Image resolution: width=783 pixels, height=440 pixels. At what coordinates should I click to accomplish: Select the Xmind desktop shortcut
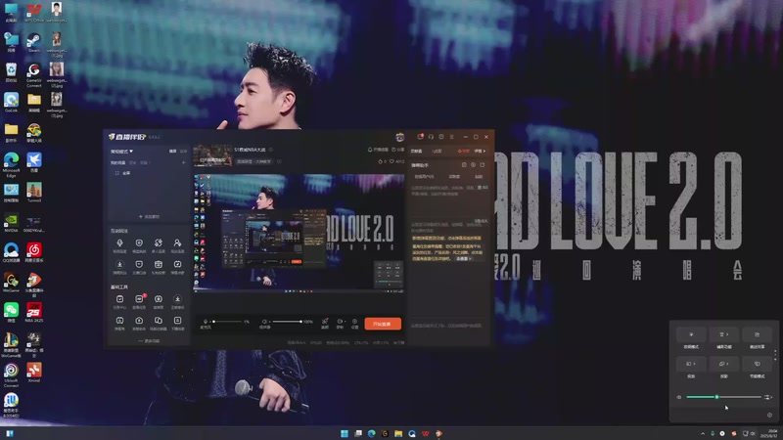[x=34, y=373]
